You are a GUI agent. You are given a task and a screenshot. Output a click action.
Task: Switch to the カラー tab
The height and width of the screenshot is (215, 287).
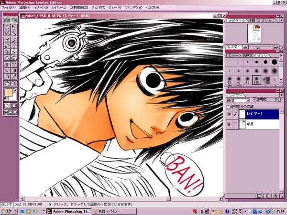(233, 55)
